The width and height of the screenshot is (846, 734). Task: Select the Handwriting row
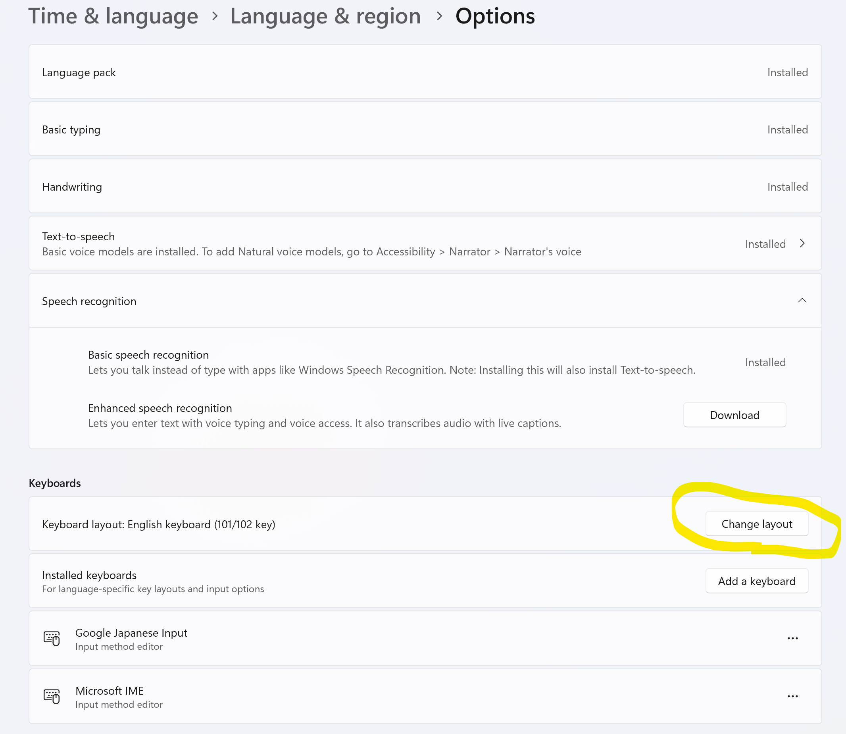[x=72, y=187]
